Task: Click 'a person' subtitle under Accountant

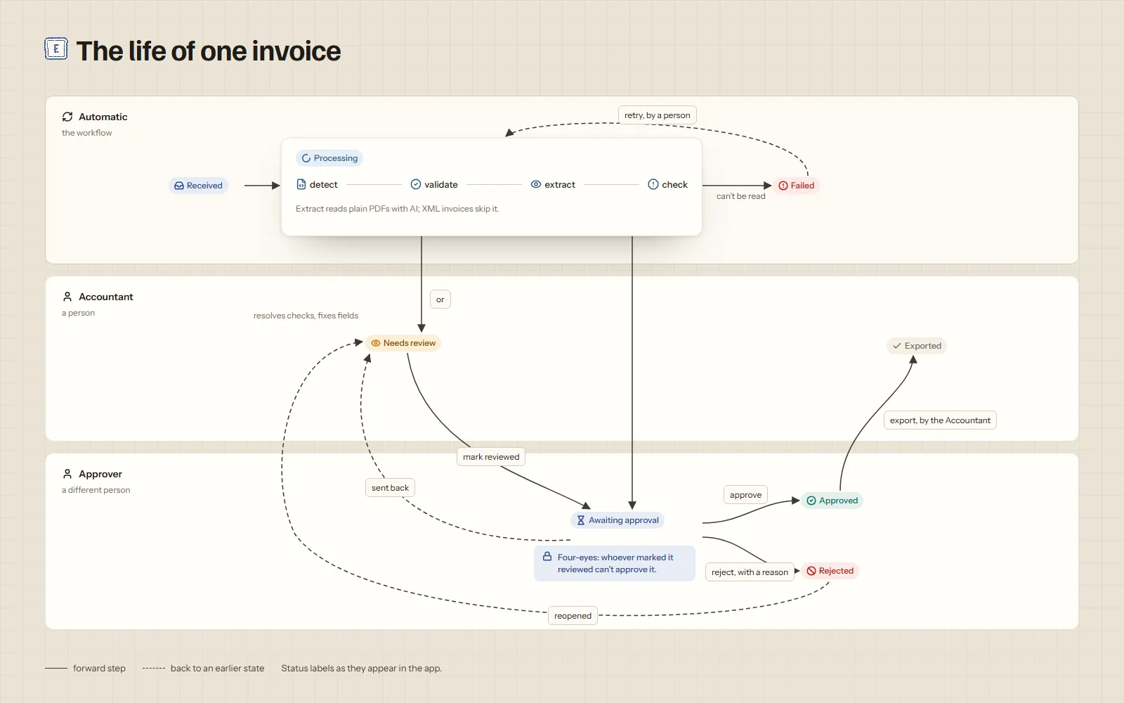Action: pos(79,313)
